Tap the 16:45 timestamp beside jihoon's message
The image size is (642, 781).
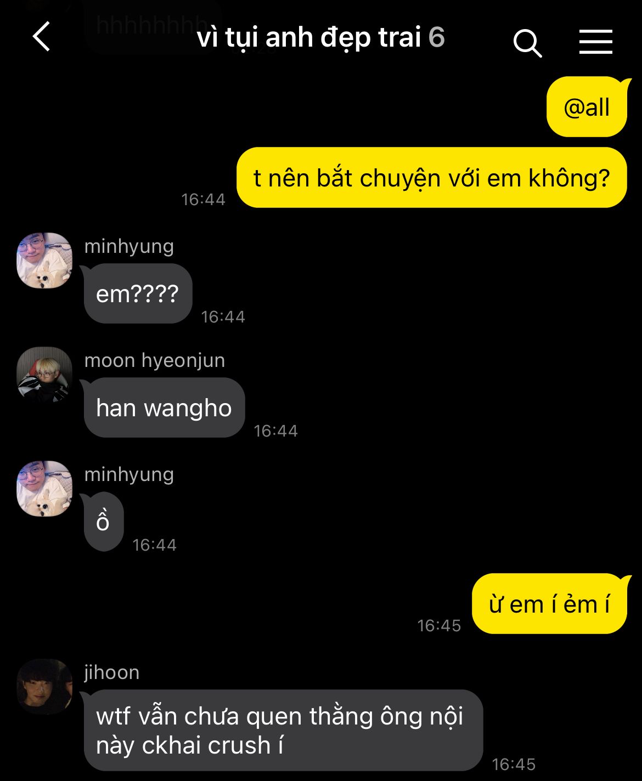point(514,764)
